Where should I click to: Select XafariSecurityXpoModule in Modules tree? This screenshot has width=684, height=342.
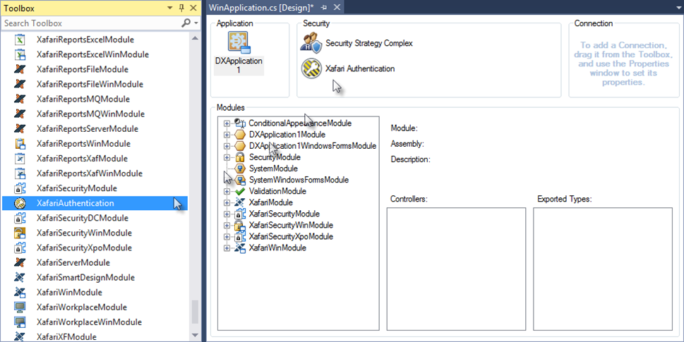[x=291, y=236]
